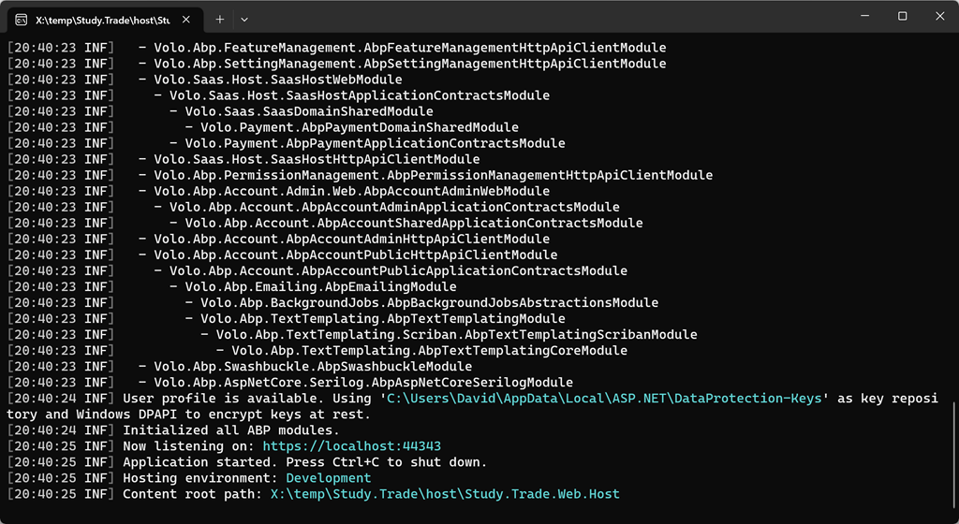Click the AbpSwashbuckleModule log line
Viewport: 959px width, 524px height.
[x=313, y=367]
